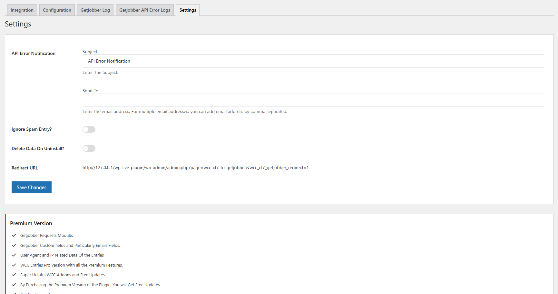Click 'You will Get Free Updates' line

[x=90, y=285]
